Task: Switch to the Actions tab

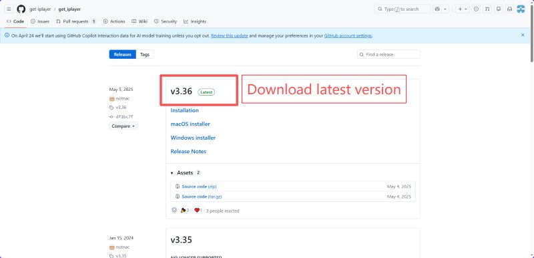Action: (x=114, y=21)
